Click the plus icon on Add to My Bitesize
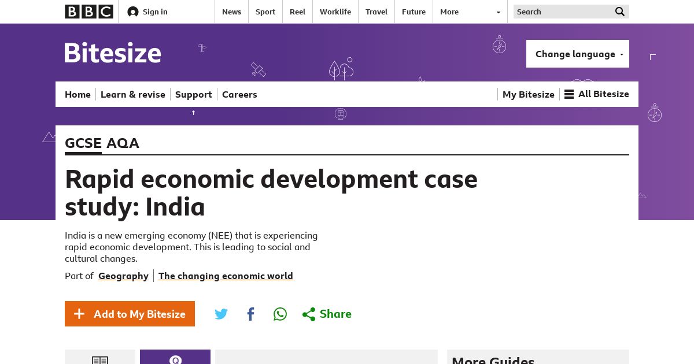 80,314
